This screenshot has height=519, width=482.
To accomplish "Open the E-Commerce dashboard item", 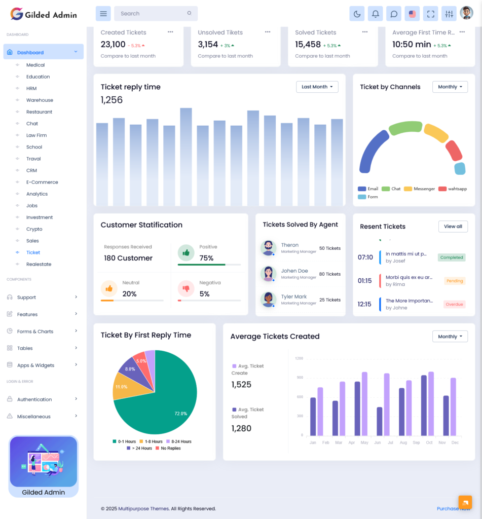I will tap(42, 182).
